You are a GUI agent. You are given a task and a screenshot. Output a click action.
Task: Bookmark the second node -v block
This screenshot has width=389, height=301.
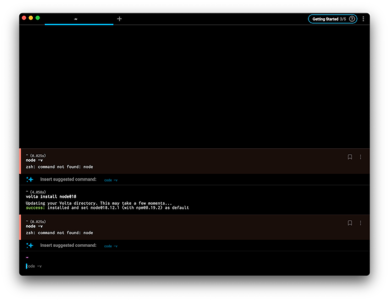[x=350, y=223]
